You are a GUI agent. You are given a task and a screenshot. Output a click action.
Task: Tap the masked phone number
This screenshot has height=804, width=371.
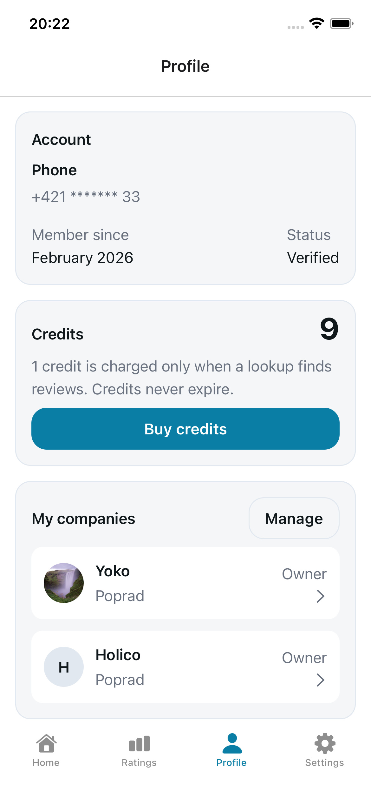(86, 197)
